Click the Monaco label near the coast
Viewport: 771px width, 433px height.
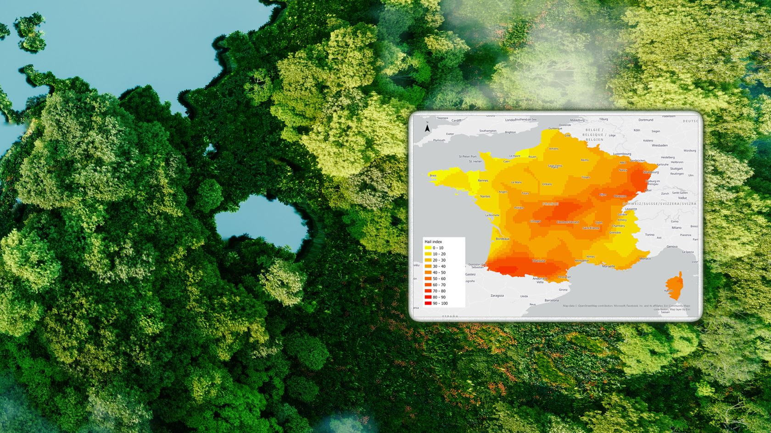644,258
